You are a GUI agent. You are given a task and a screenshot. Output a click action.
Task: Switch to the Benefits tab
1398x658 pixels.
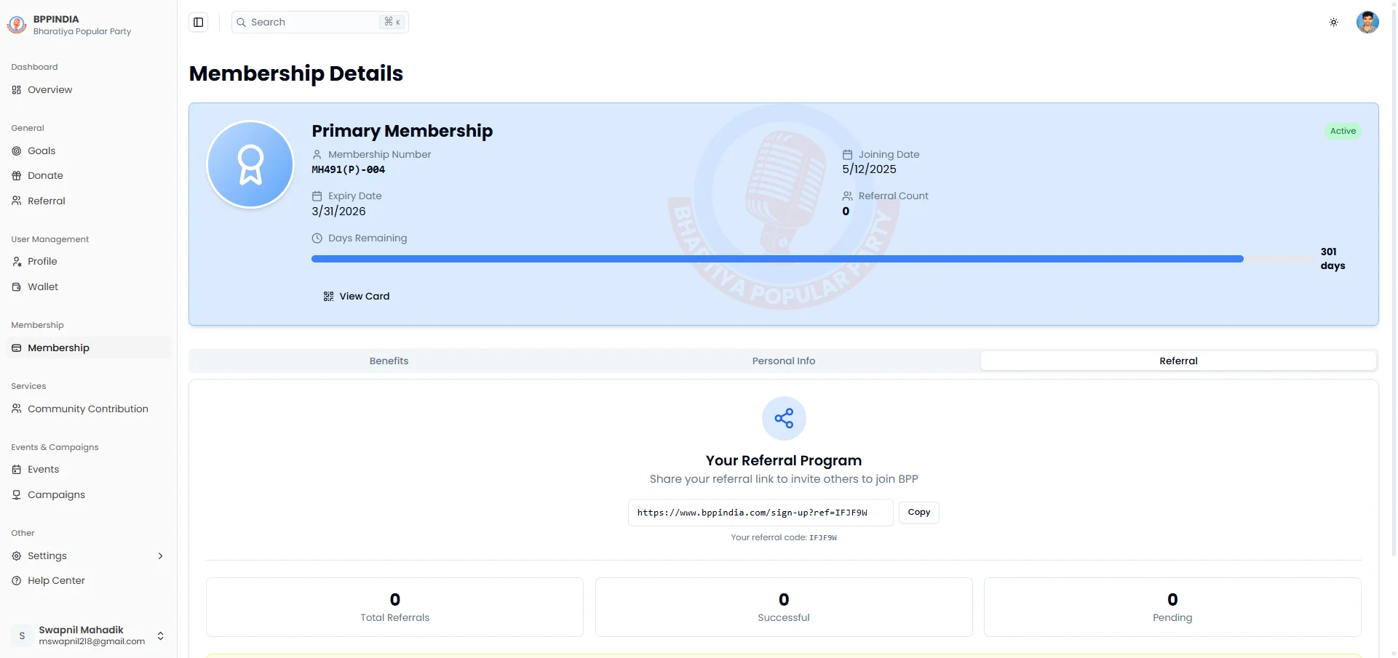coord(389,361)
